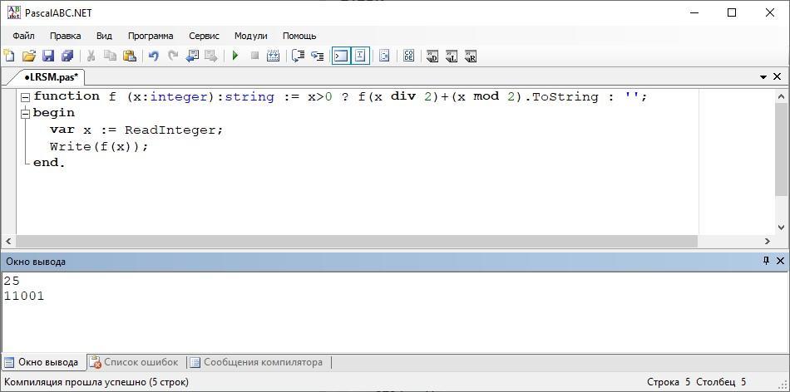Click the ReadInteger call in the code
The width and height of the screenshot is (790, 392).
pyautogui.click(x=170, y=130)
